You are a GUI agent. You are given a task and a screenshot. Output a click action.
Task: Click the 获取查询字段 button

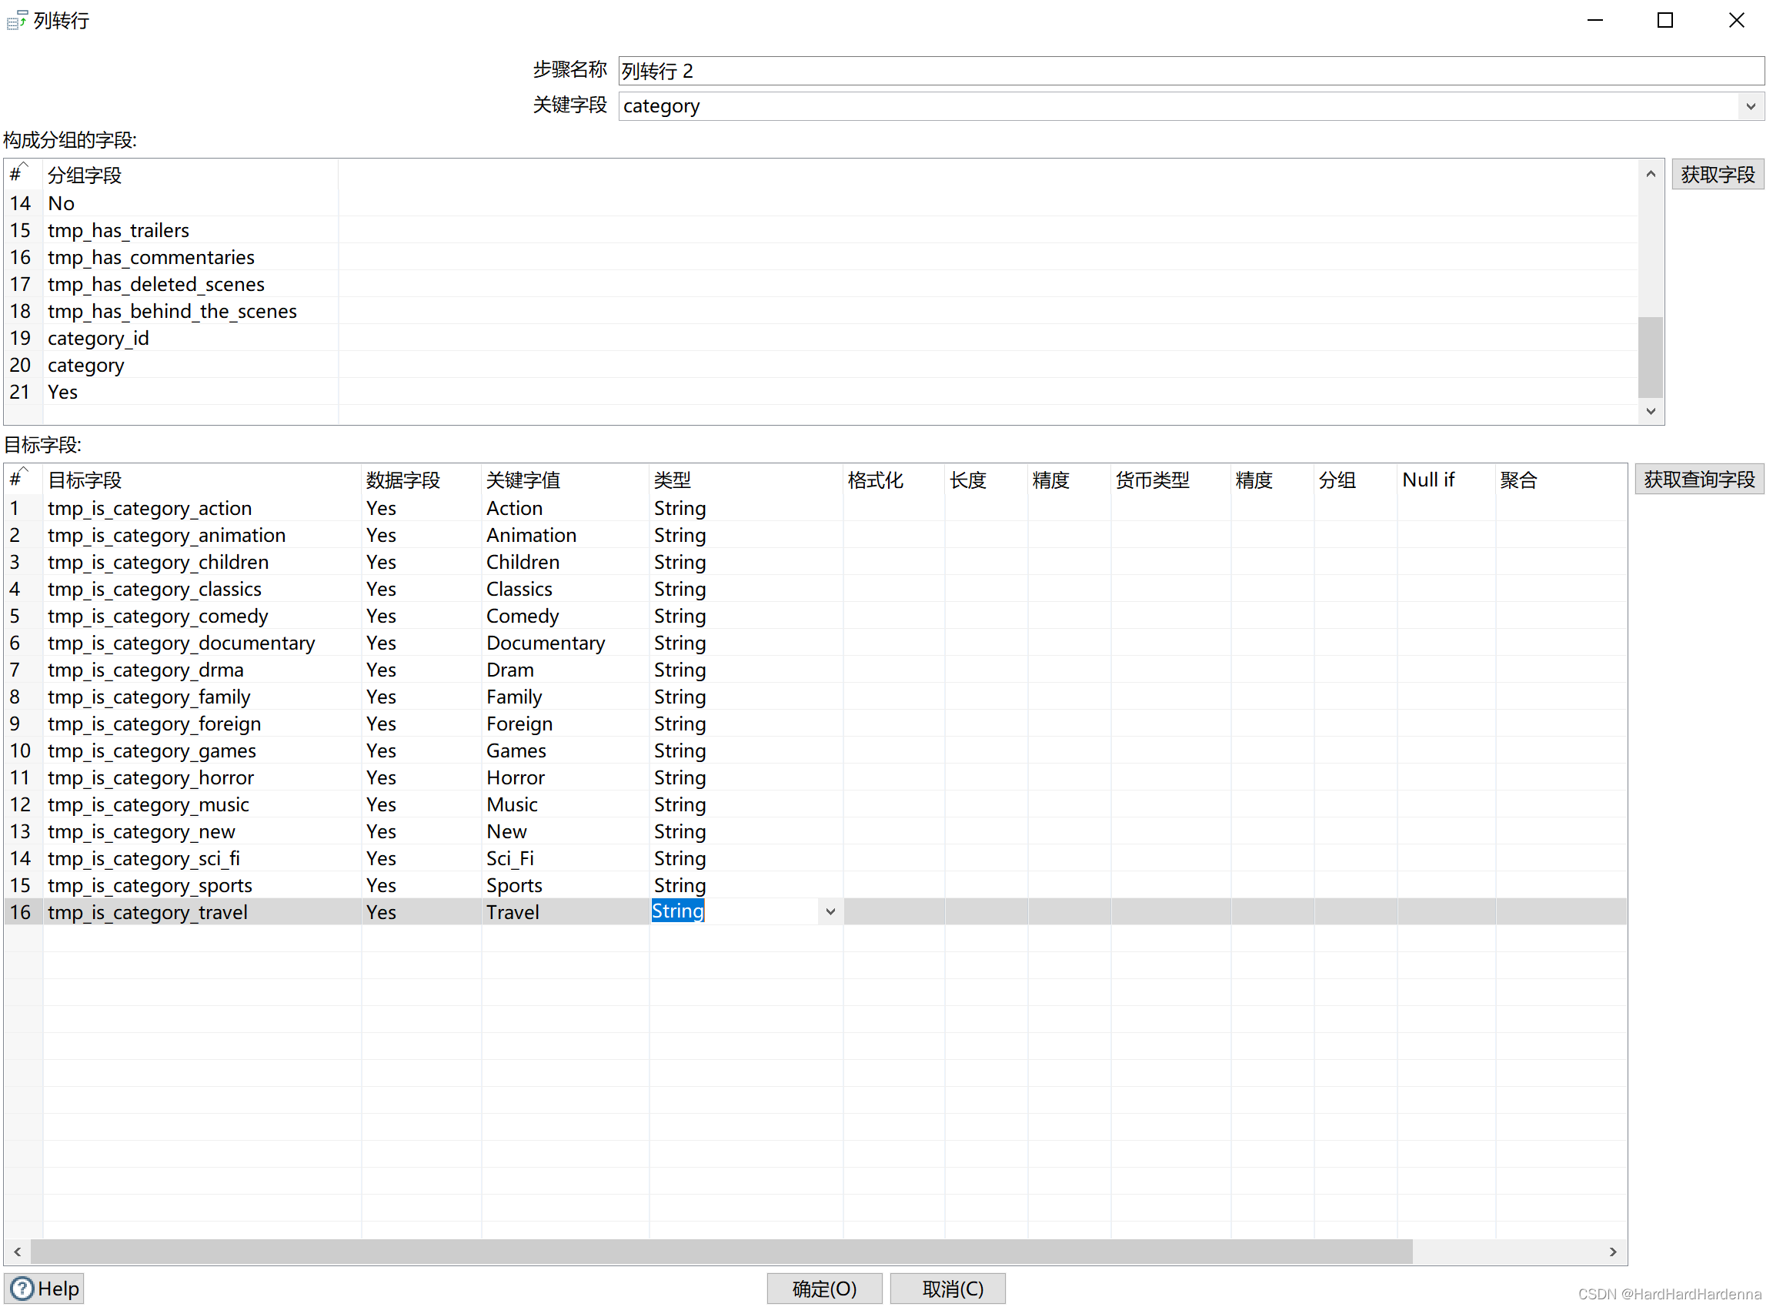point(1698,480)
